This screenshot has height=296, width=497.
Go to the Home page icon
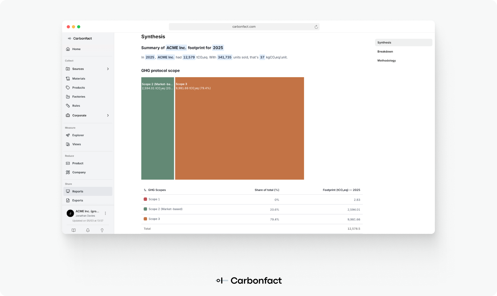68,49
